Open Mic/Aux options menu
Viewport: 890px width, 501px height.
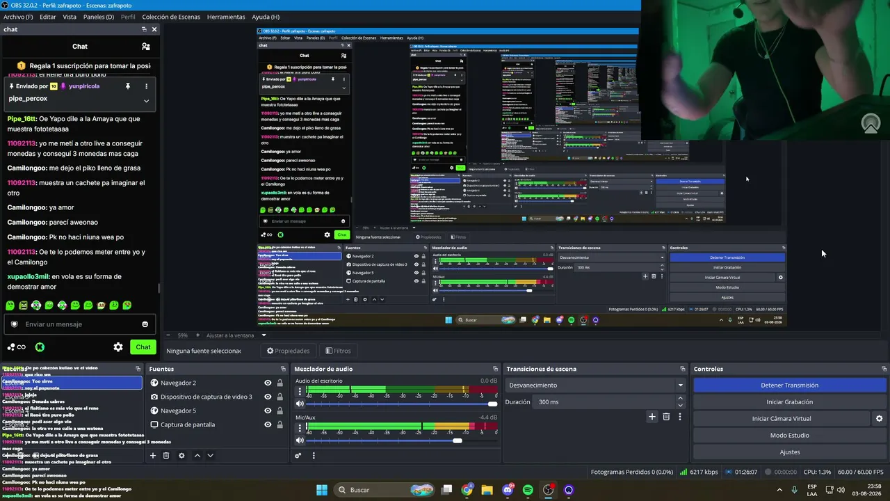300,427
